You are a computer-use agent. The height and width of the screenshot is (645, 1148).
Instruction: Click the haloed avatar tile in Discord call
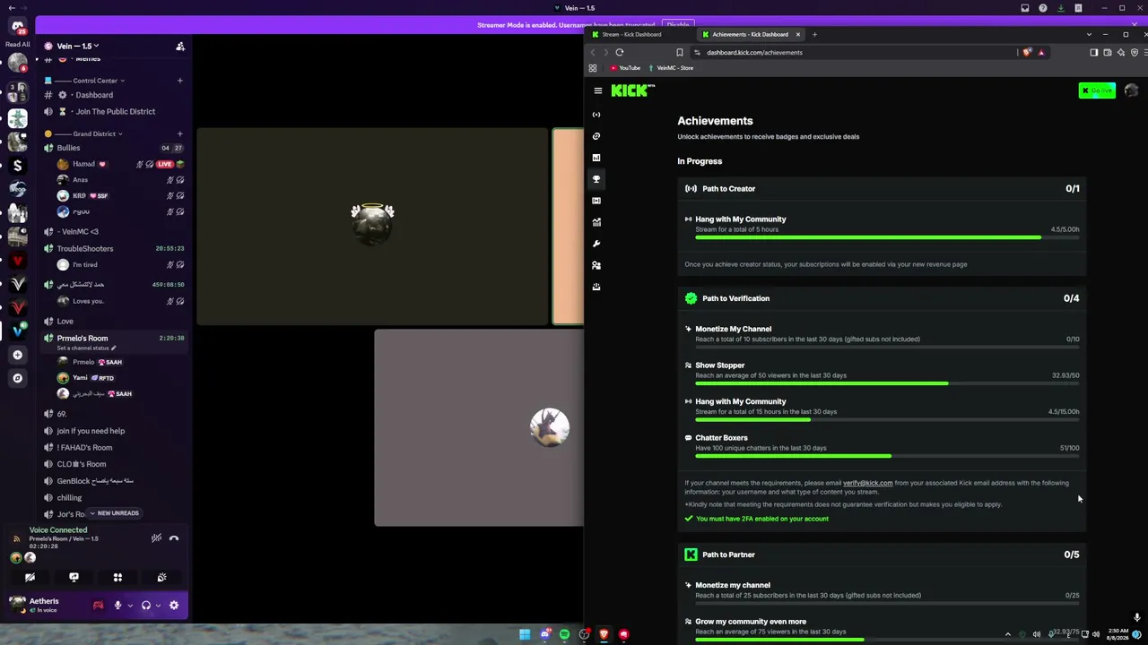[x=372, y=227]
